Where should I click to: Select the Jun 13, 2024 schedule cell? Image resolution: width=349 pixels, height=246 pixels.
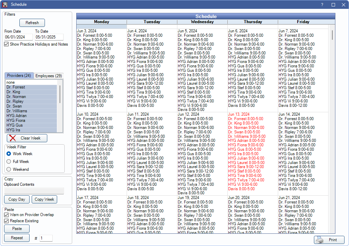click(x=252, y=153)
